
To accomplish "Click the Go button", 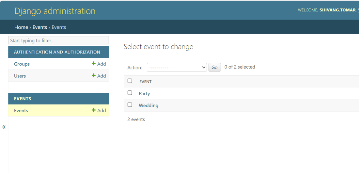I will click(x=214, y=68).
